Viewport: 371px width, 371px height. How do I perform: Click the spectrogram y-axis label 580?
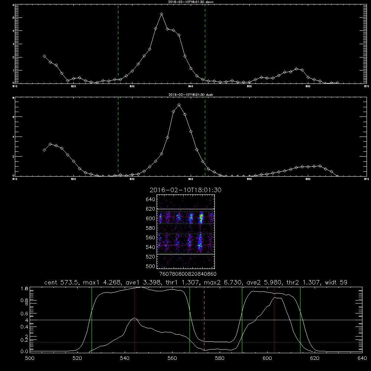[x=151, y=228]
